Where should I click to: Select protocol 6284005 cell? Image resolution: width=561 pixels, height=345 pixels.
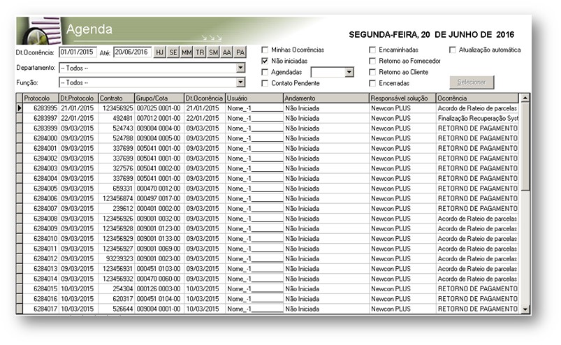(41, 188)
